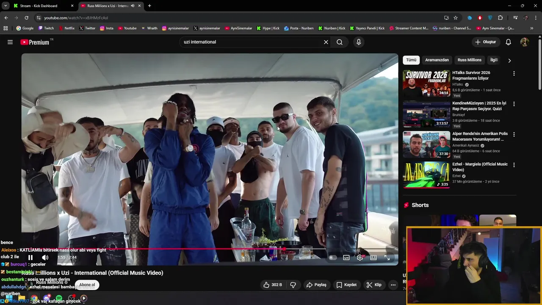Open the Hype | Kick bookmark

coord(268,28)
